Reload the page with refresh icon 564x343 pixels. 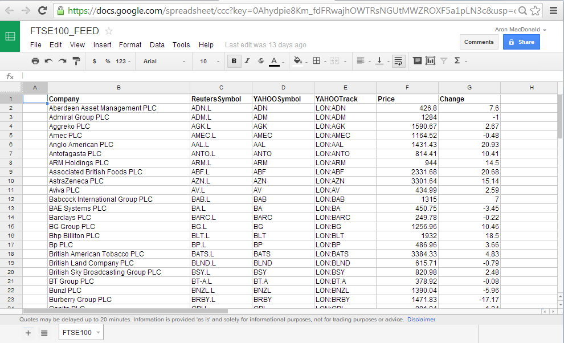tap(43, 10)
